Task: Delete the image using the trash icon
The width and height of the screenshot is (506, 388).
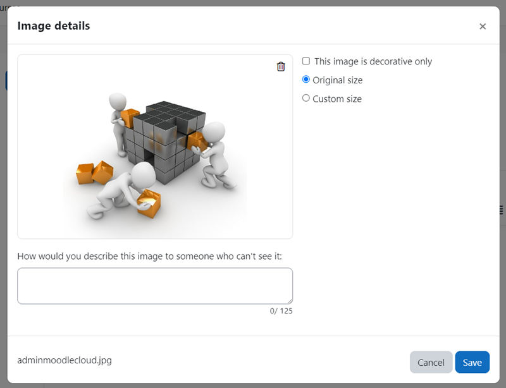Action: tap(281, 66)
